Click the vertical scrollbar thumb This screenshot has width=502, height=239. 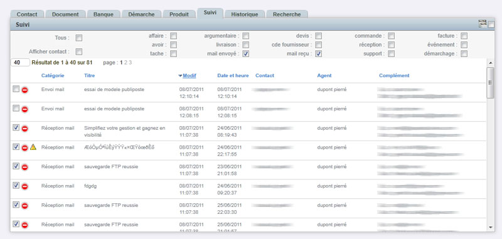tap(491, 83)
